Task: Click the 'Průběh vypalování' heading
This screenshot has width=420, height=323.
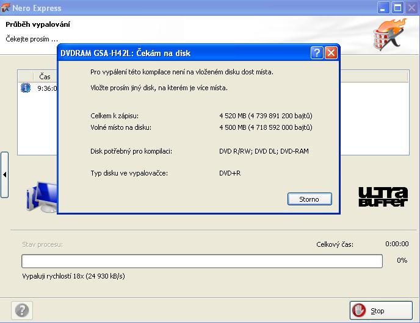Action: coord(38,24)
